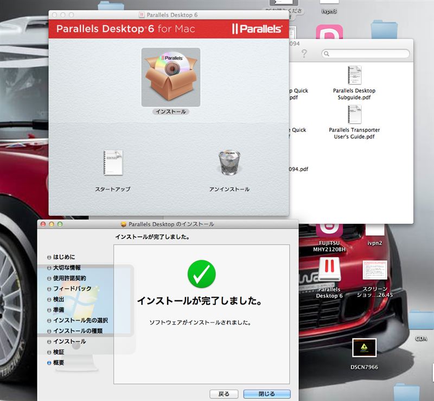Focus the Finder window search field
The image size is (434, 401).
(x=365, y=54)
